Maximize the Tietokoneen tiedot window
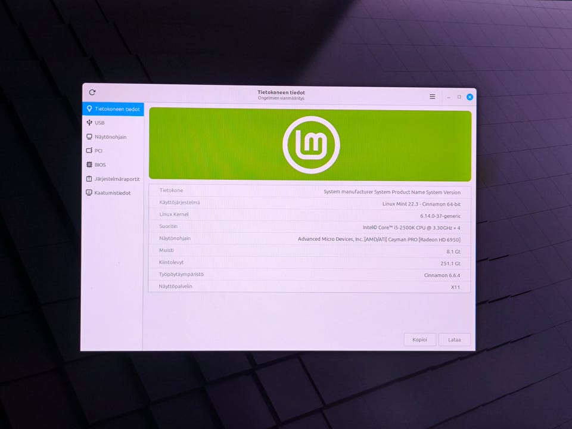The height and width of the screenshot is (429, 572). coord(459,97)
